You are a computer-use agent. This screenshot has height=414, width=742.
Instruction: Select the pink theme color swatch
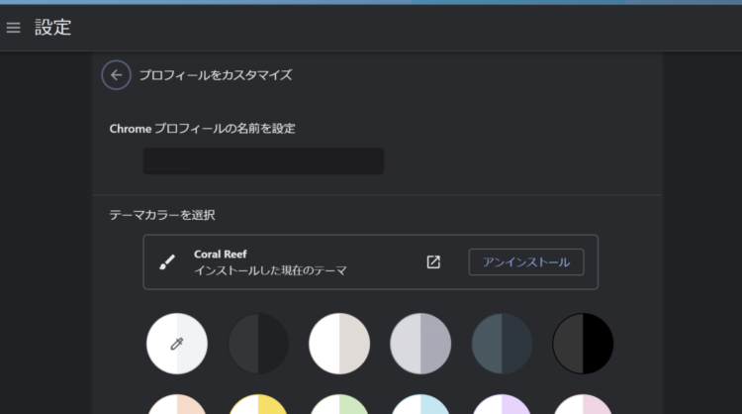[583, 404]
